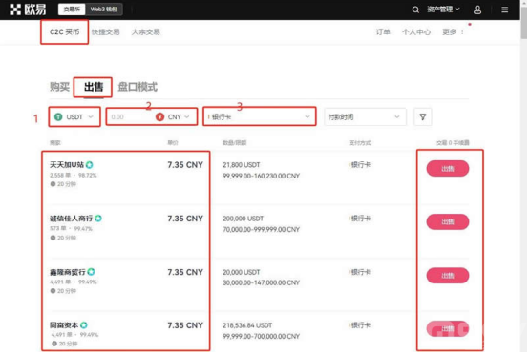Click 出售 button for 鑫隆商贸行
The height and width of the screenshot is (355, 530).
click(x=448, y=276)
